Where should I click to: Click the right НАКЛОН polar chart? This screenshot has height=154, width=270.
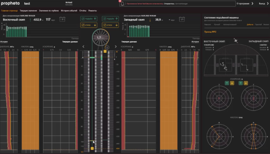coord(254,136)
